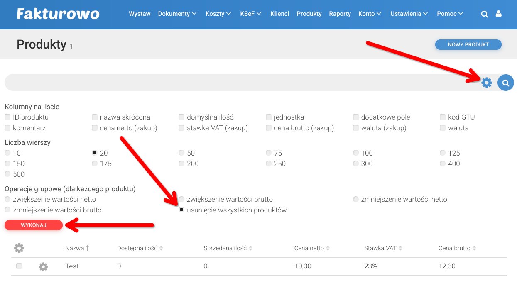Tick the checkbox for the Test product row
Viewport: 517px width, 288px height.
click(19, 266)
